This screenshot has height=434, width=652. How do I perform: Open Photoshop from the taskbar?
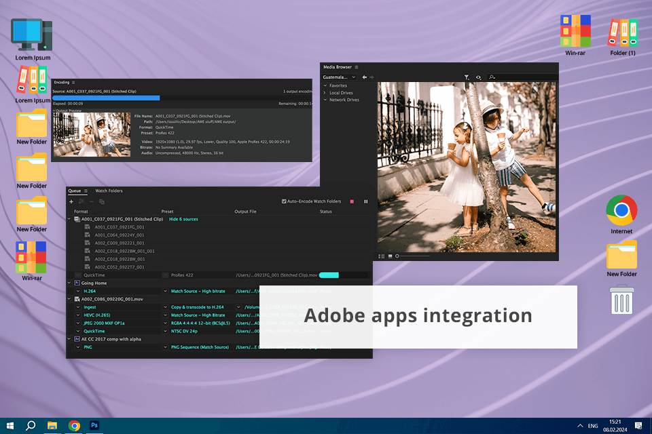[94, 425]
